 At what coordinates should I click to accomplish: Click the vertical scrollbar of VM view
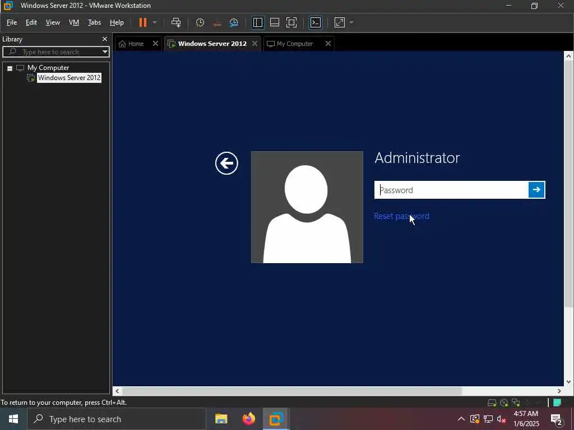tap(568, 184)
